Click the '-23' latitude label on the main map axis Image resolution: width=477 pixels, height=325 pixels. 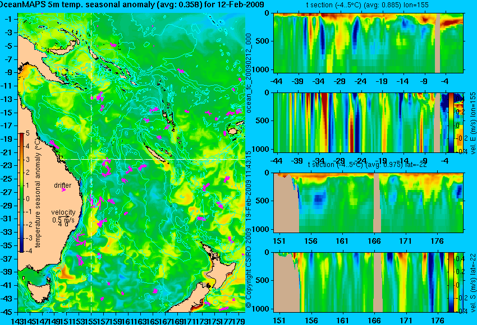pos(7,165)
